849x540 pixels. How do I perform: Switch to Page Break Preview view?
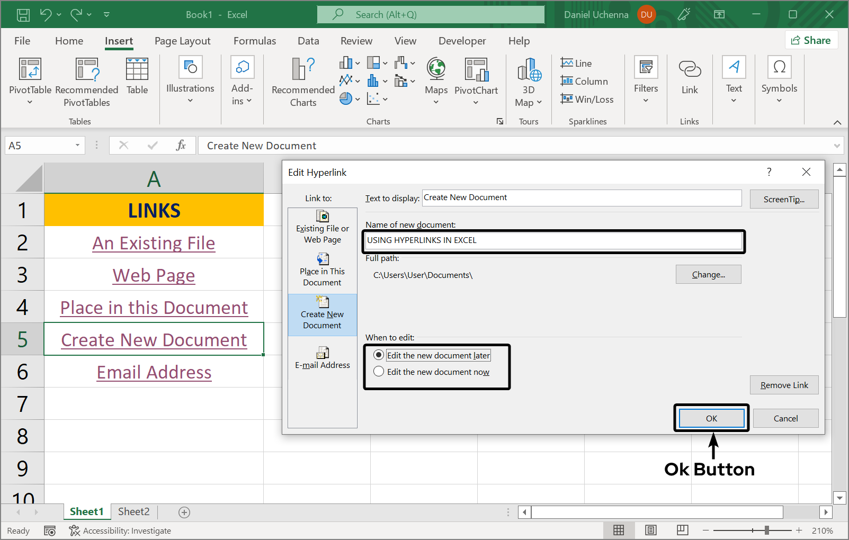pyautogui.click(x=682, y=530)
